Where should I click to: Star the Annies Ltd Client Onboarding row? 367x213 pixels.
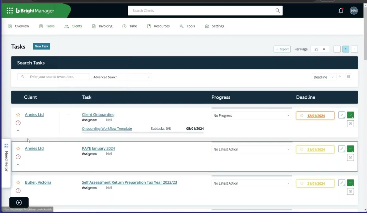click(x=18, y=115)
